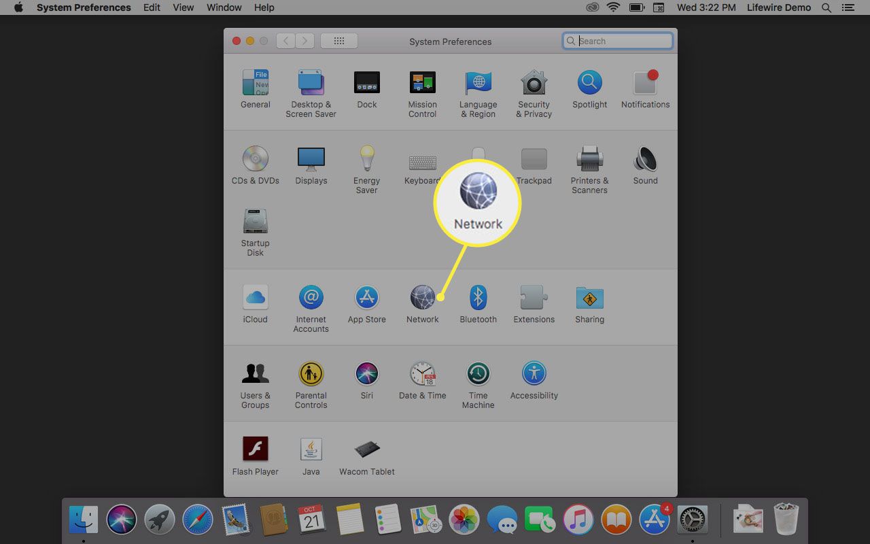Go back with the toolbar back arrow
The image size is (870, 544).
(x=286, y=41)
